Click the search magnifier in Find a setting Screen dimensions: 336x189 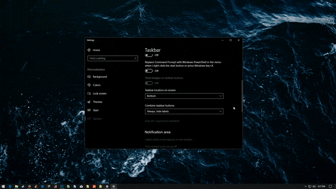[135, 58]
